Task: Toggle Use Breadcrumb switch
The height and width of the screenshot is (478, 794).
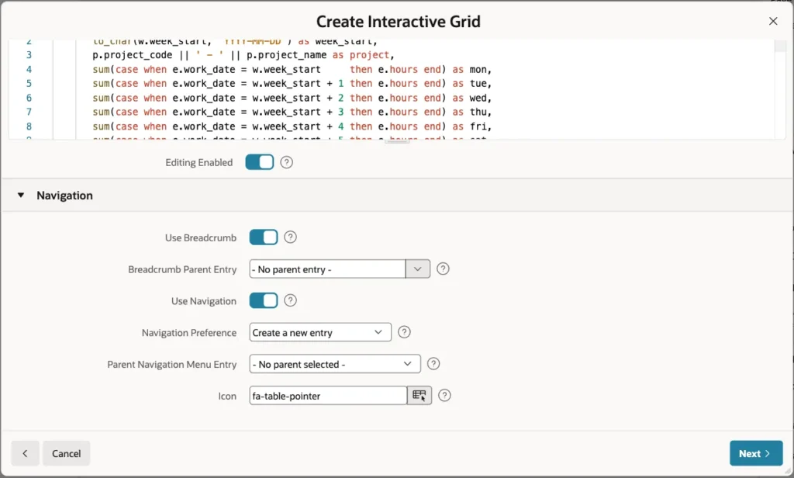Action: pos(264,237)
